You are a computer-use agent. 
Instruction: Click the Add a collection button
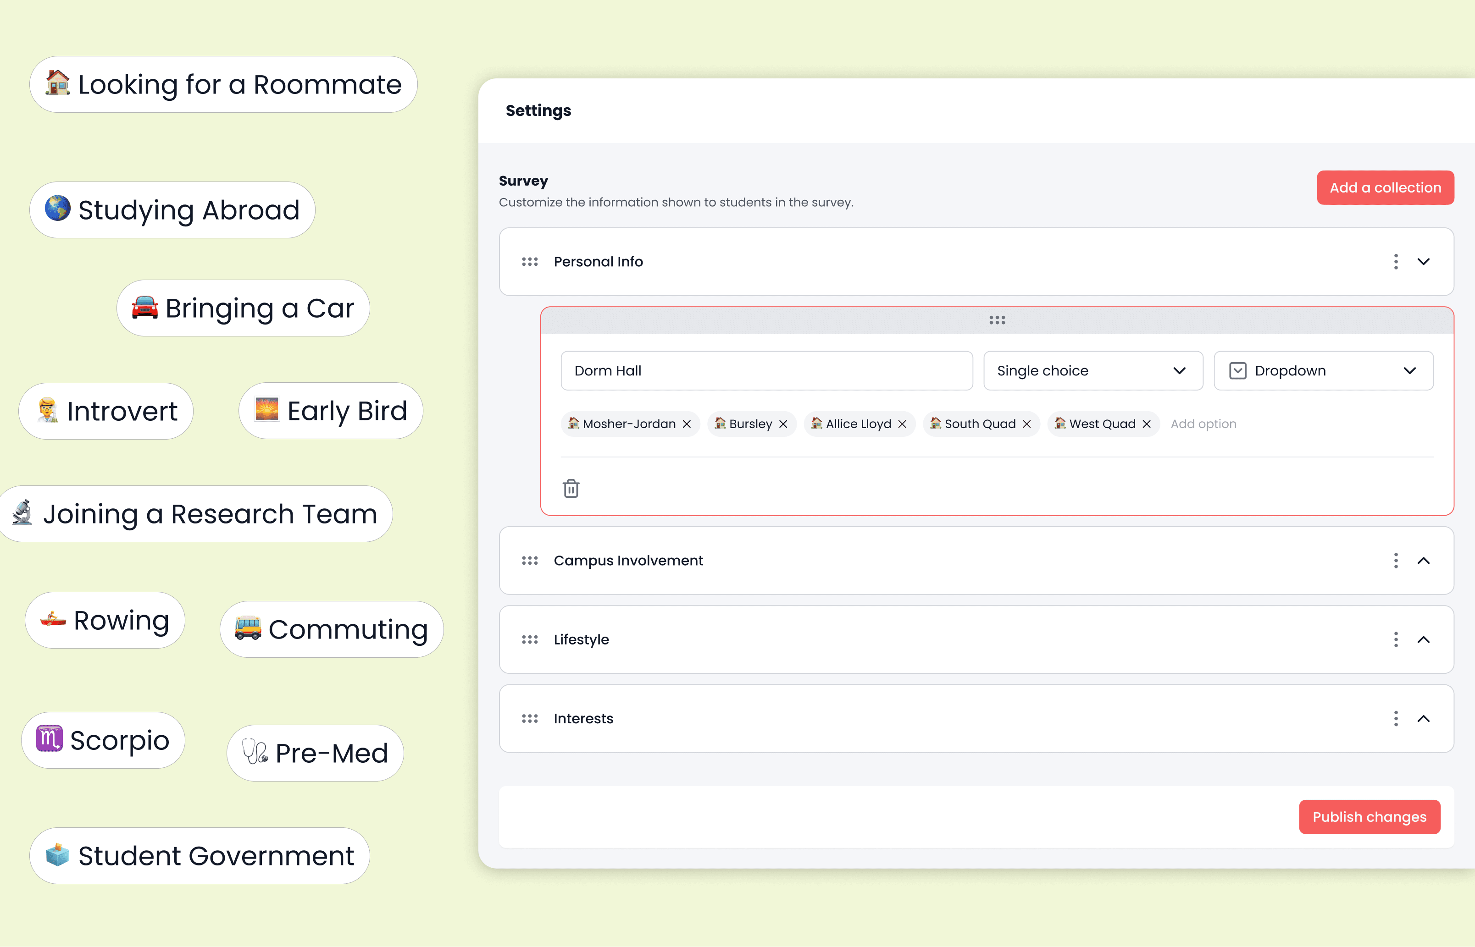click(1385, 187)
